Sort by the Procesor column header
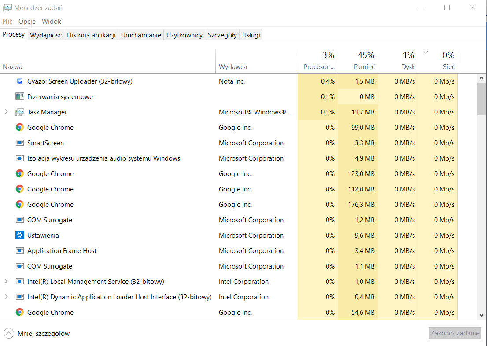The width and height of the screenshot is (487, 346). click(318, 62)
